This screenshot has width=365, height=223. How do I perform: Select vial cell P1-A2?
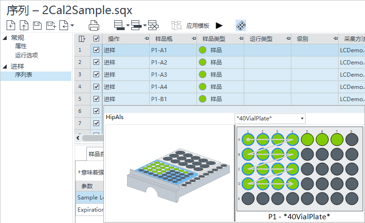click(173, 63)
